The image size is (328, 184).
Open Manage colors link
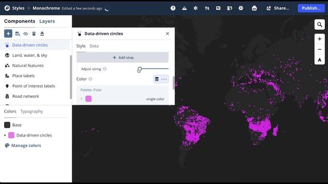[23, 145]
